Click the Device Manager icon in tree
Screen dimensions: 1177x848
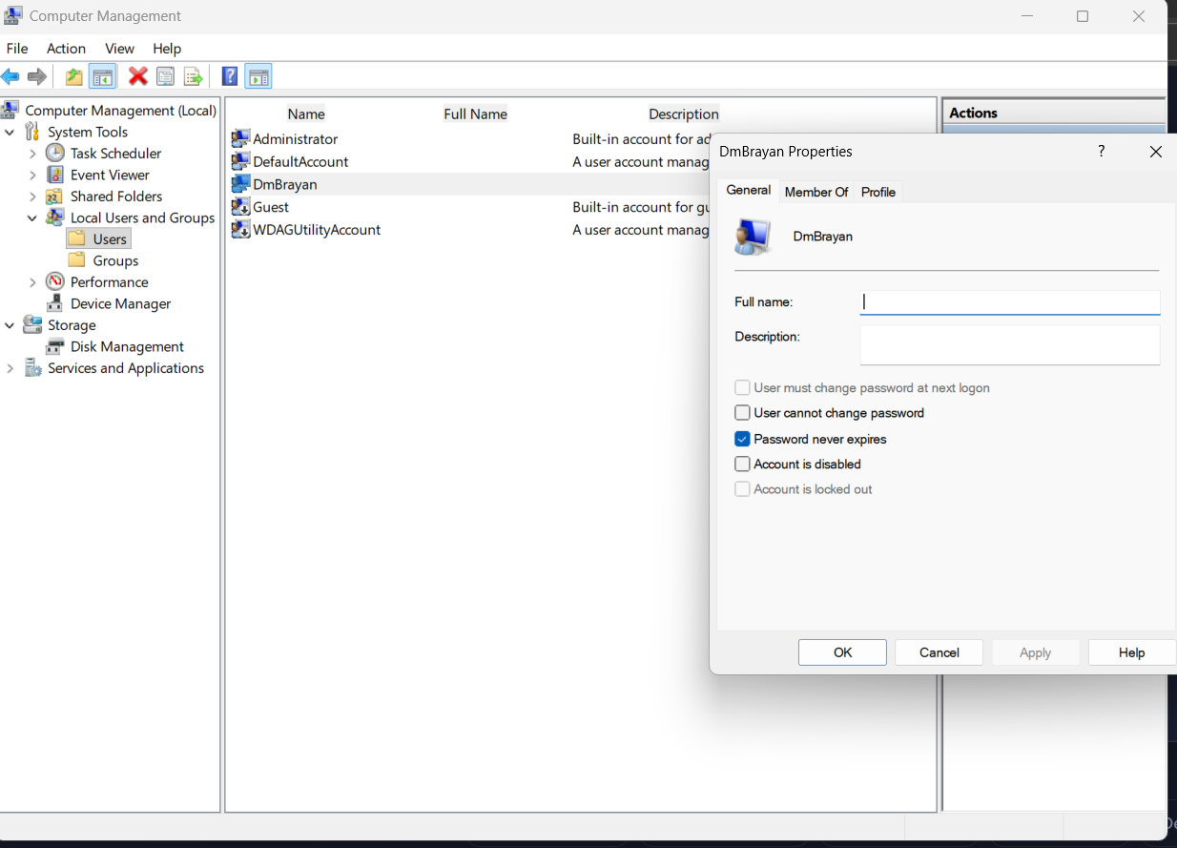[x=55, y=303]
